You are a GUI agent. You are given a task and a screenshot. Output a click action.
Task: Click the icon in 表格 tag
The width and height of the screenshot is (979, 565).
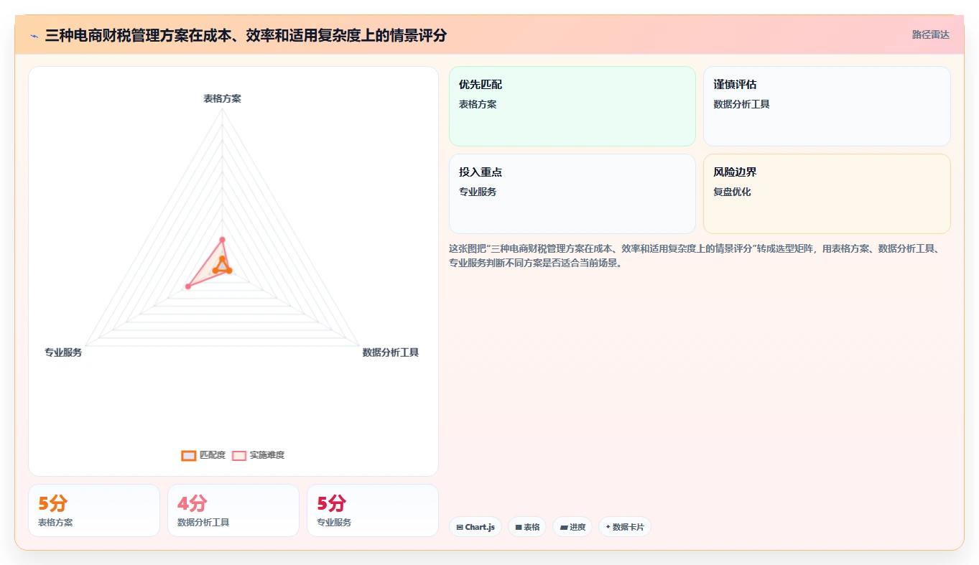click(519, 527)
